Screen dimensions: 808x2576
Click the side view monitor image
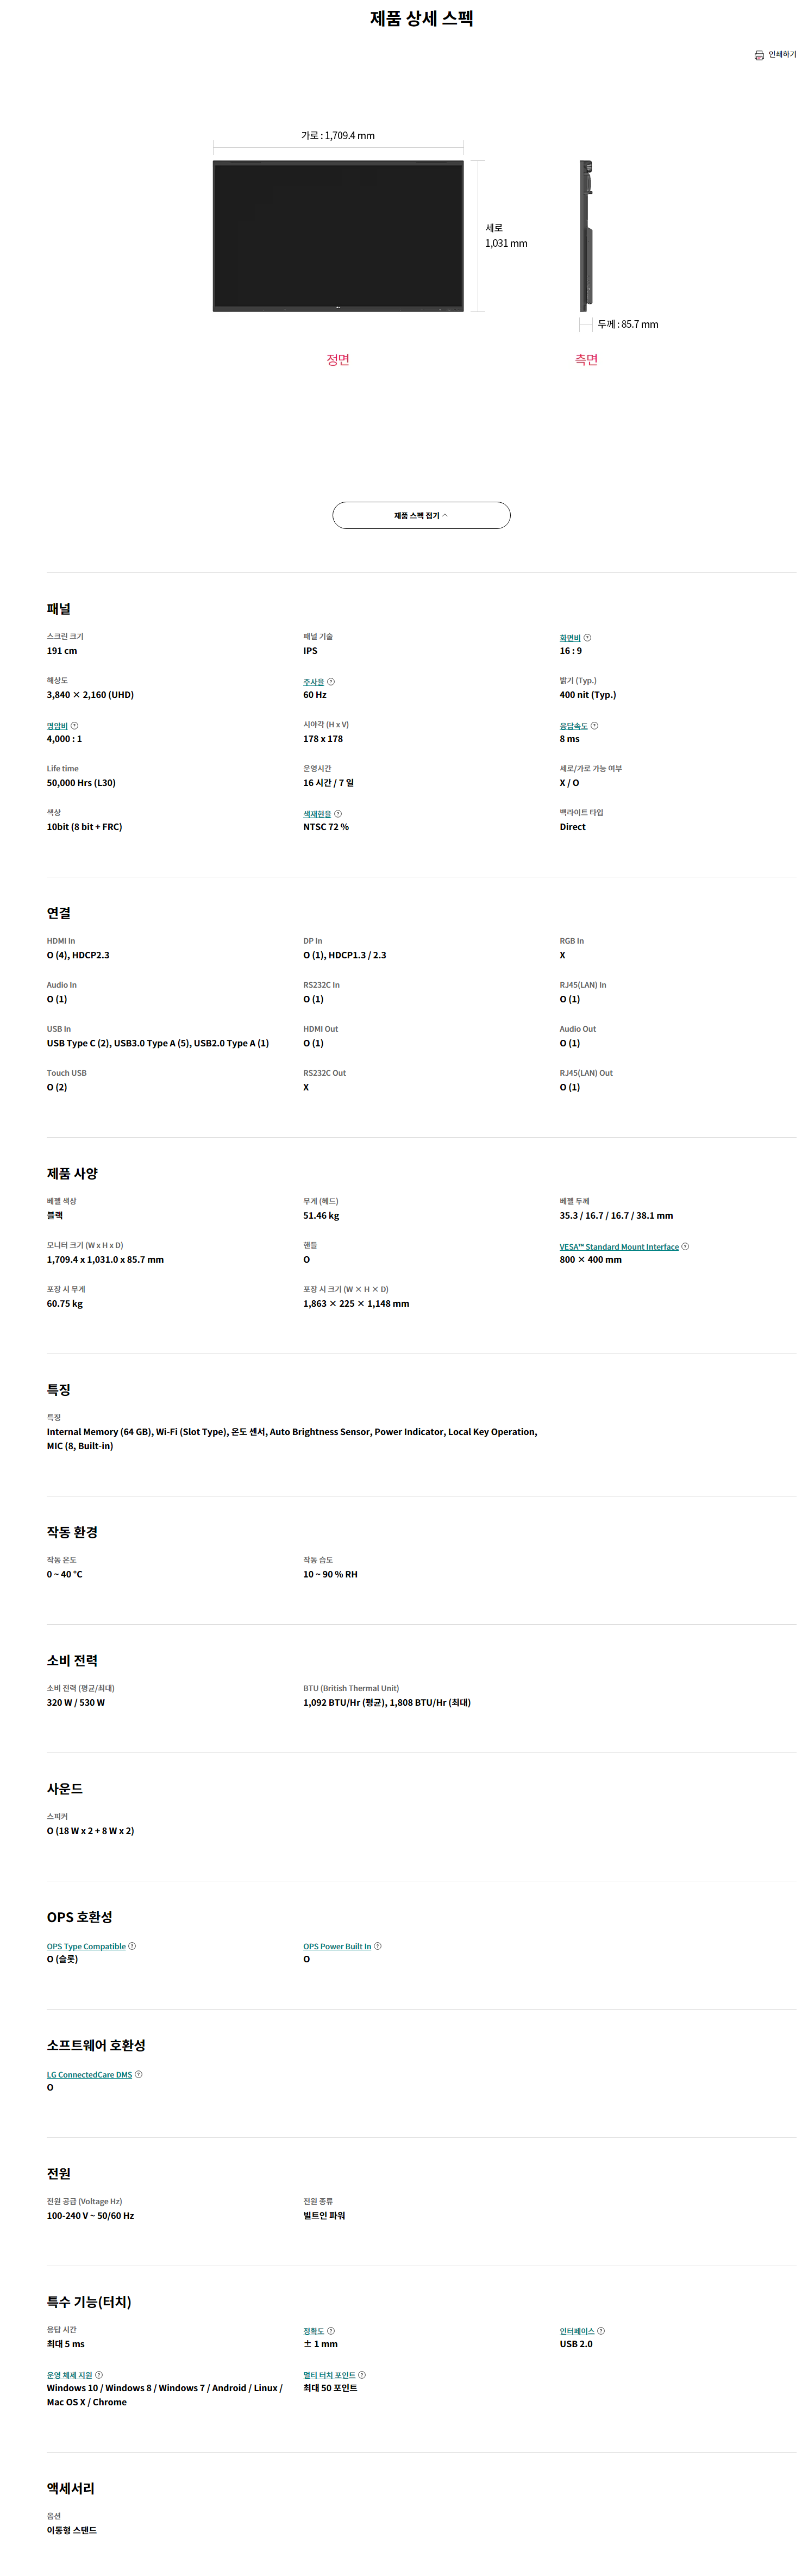586,236
